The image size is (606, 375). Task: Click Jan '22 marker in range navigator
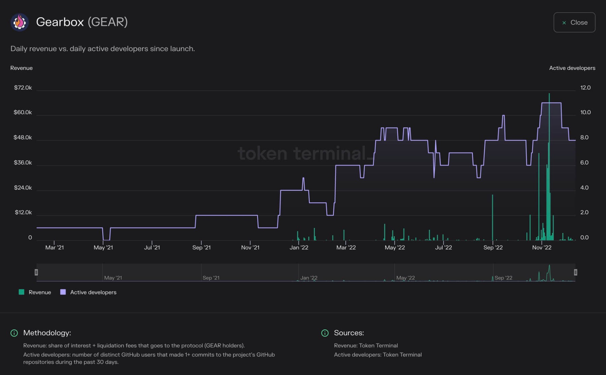(309, 278)
